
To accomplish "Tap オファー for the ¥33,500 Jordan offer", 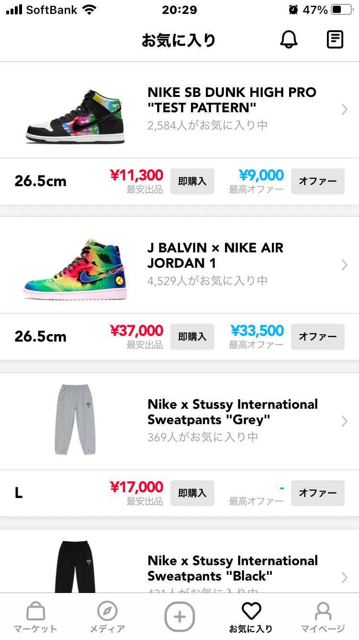I will [318, 337].
